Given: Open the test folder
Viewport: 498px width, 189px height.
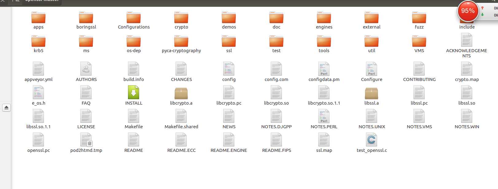Looking at the screenshot, I should 276,41.
